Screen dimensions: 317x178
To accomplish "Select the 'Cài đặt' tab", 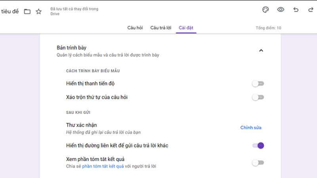I will click(x=186, y=28).
